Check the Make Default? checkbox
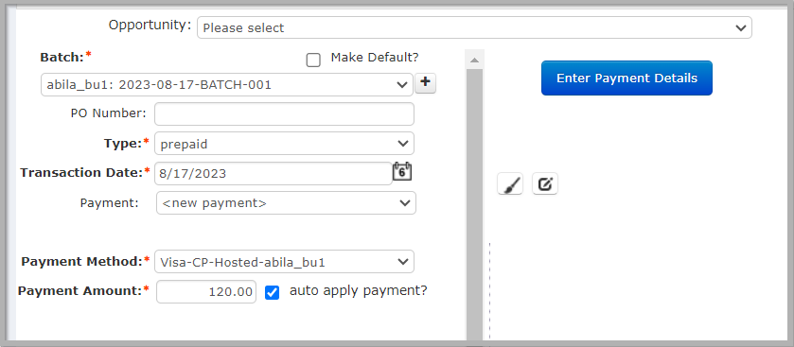The height and width of the screenshot is (347, 794). tap(313, 61)
